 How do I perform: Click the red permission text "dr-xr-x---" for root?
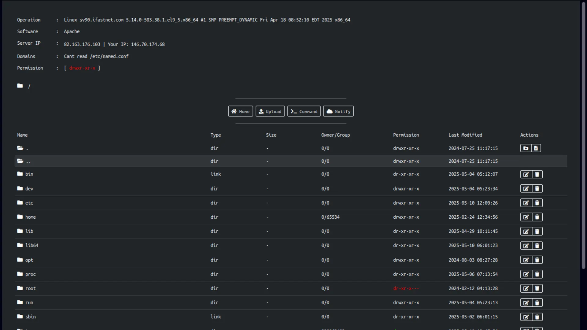click(406, 288)
